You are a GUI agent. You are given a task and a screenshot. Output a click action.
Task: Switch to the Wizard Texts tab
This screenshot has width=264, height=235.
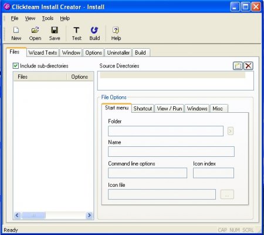[43, 53]
